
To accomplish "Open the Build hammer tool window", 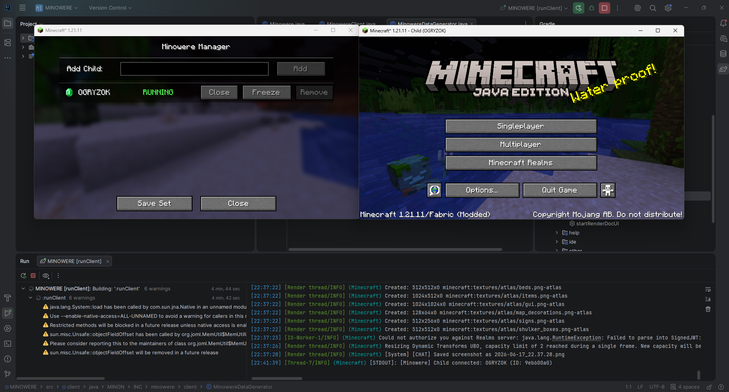I will 8,298.
